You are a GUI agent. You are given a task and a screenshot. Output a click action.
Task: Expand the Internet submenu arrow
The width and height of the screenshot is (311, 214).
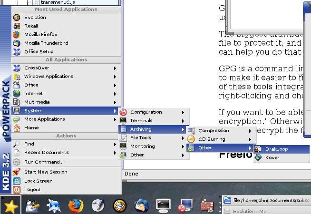coord(115,94)
